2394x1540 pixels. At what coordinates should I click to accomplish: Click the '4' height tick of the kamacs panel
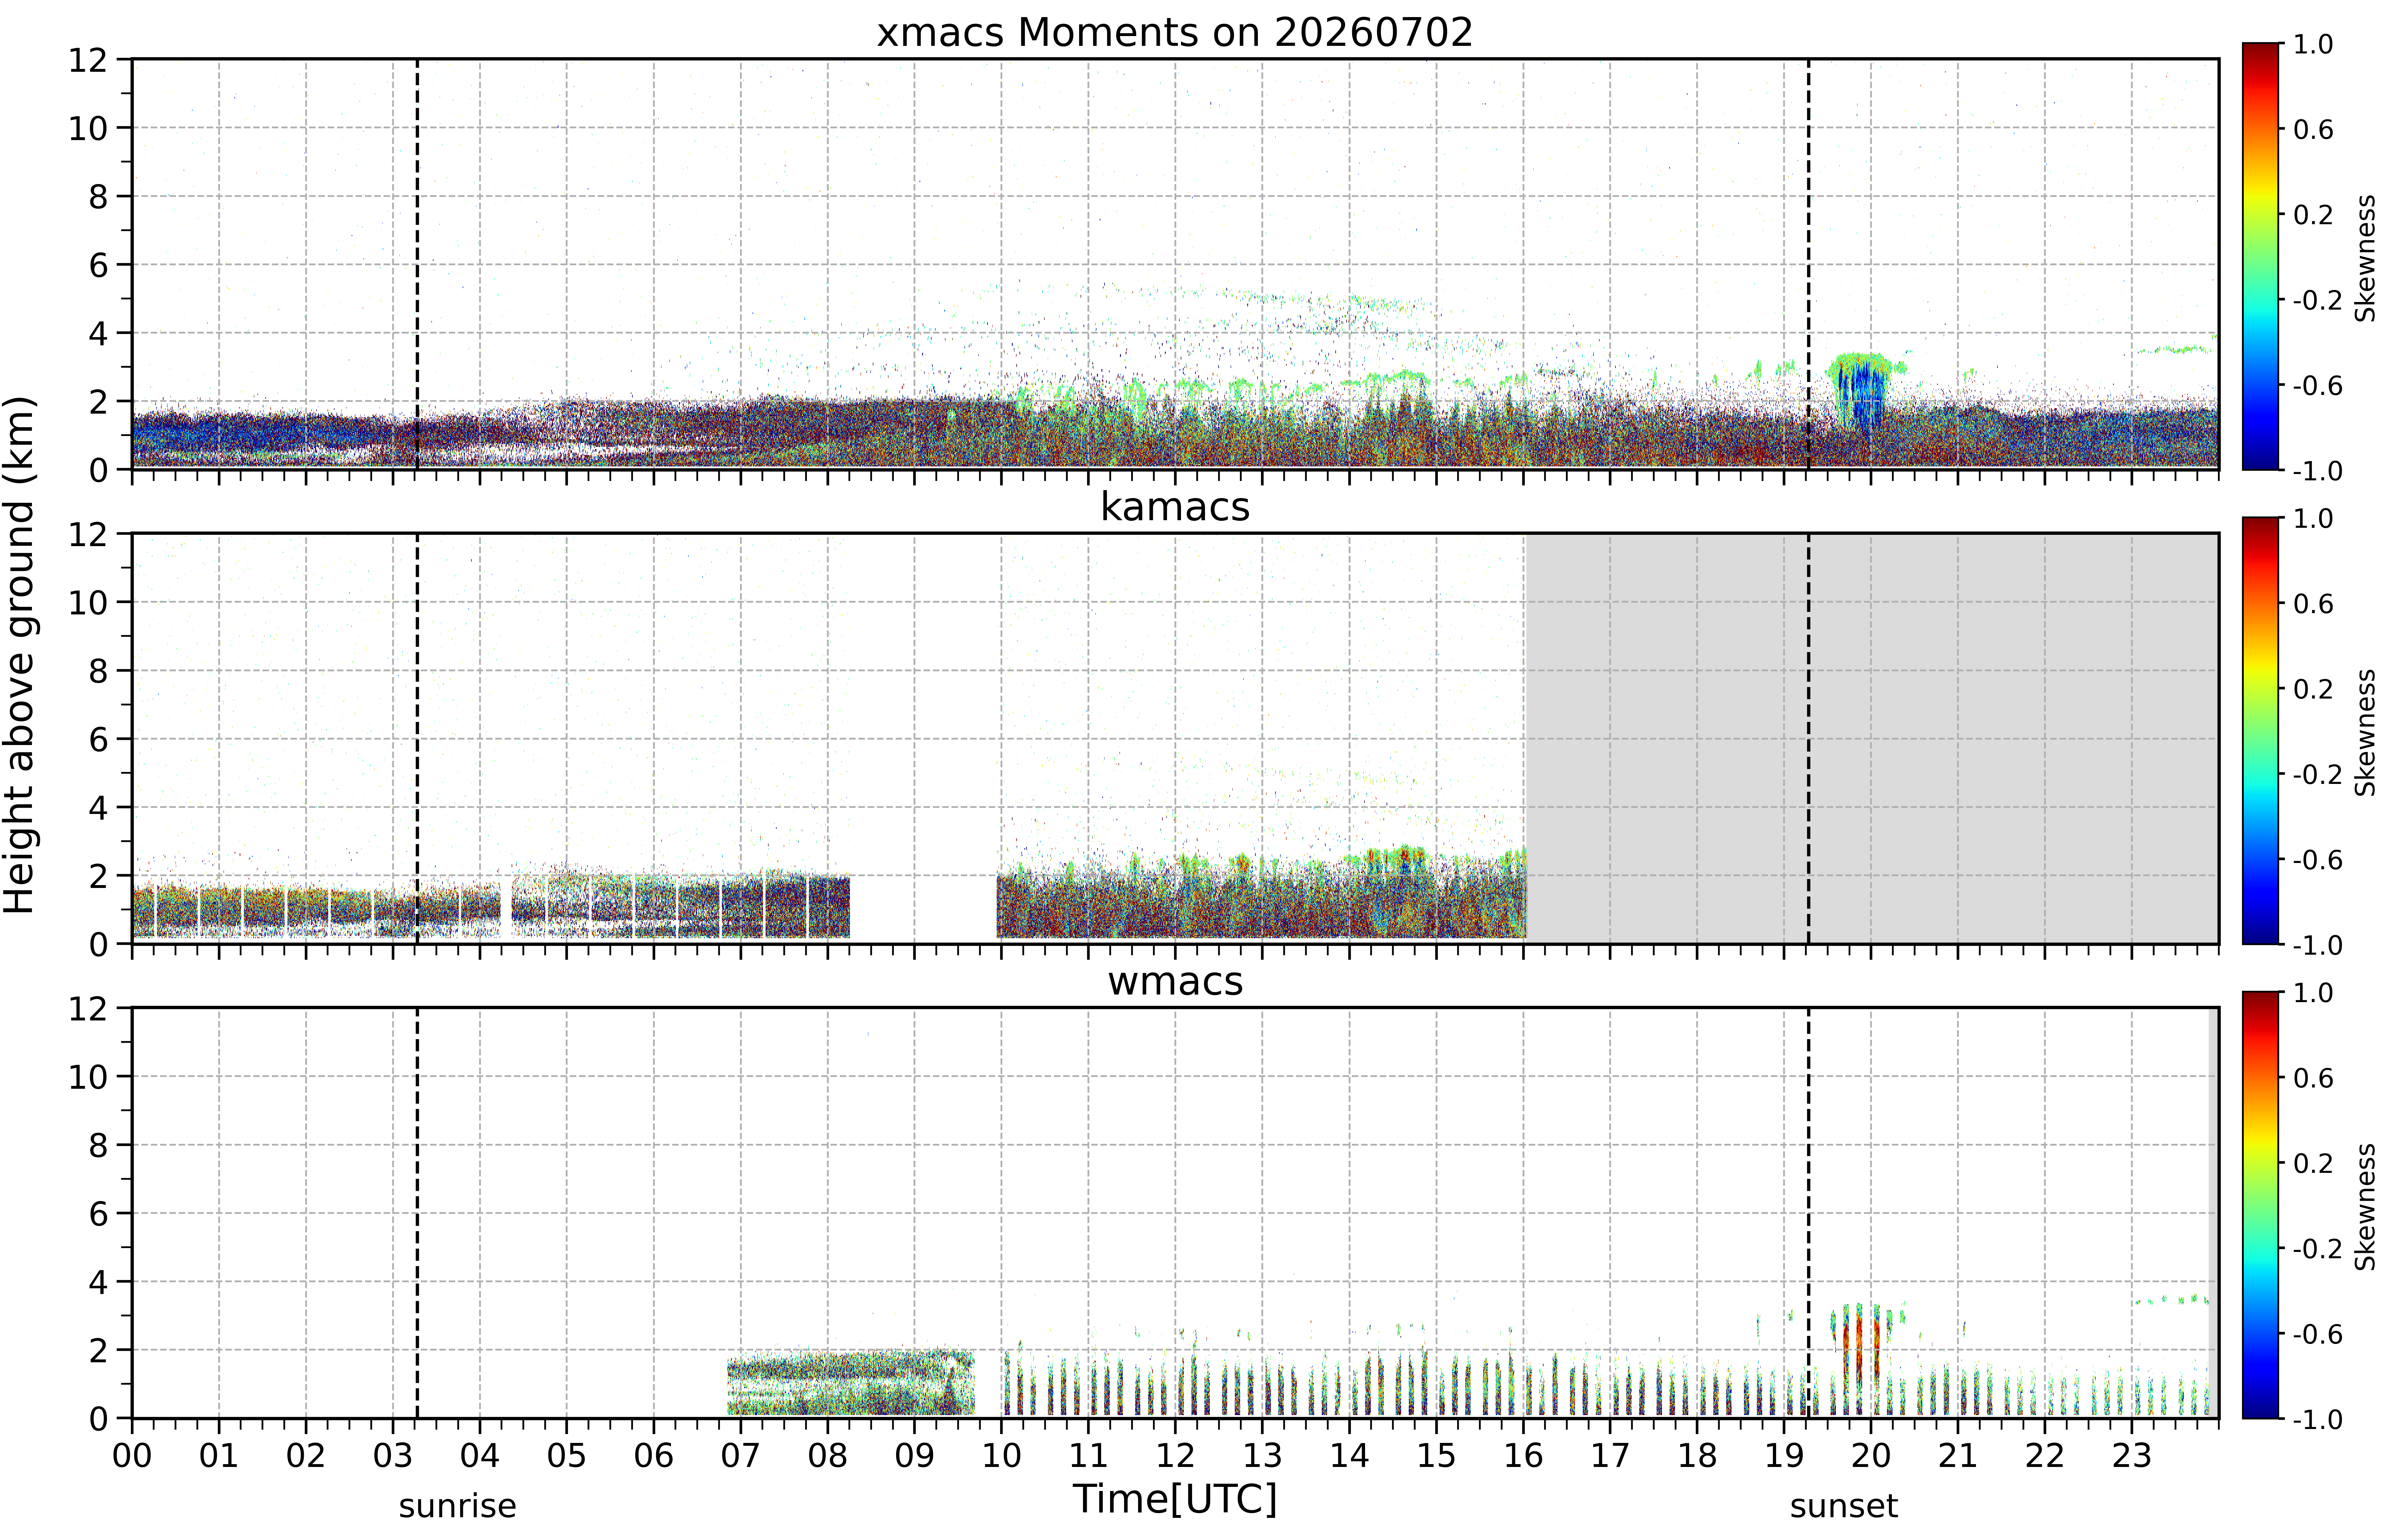click(98, 807)
